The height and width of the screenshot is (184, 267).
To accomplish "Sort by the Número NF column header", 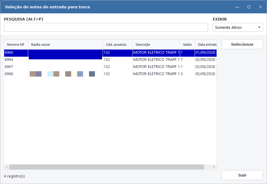I will tap(16, 45).
